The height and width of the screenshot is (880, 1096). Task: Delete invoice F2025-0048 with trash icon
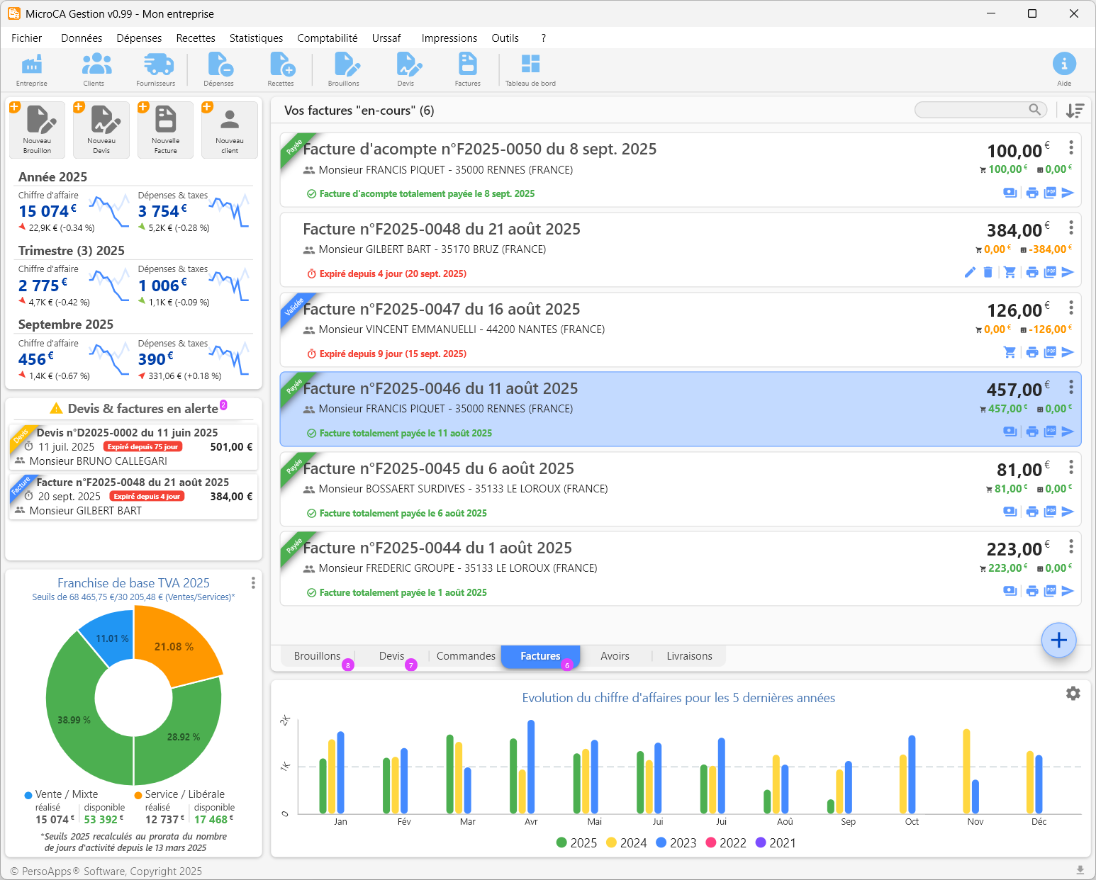988,273
